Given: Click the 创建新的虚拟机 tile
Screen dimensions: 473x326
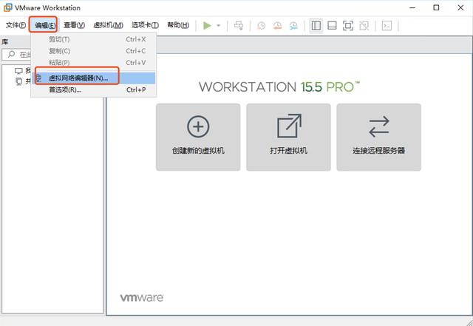Looking at the screenshot, I should tap(198, 137).
